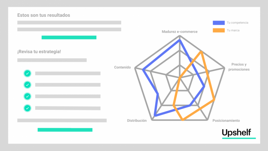This screenshot has width=268, height=151.
Task: Click the ¡Revisa tu estrategia! heading
Action: click(39, 51)
